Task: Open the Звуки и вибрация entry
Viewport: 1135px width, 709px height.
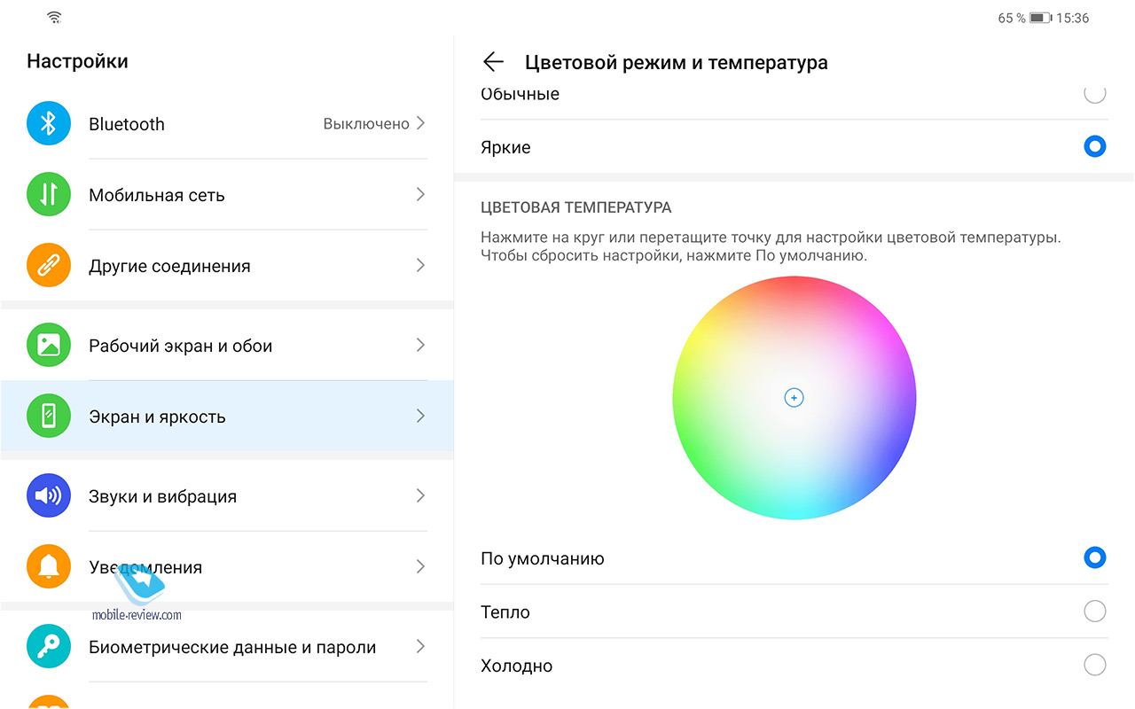Action: coord(227,495)
